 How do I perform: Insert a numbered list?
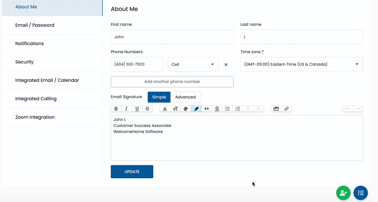tap(238, 109)
